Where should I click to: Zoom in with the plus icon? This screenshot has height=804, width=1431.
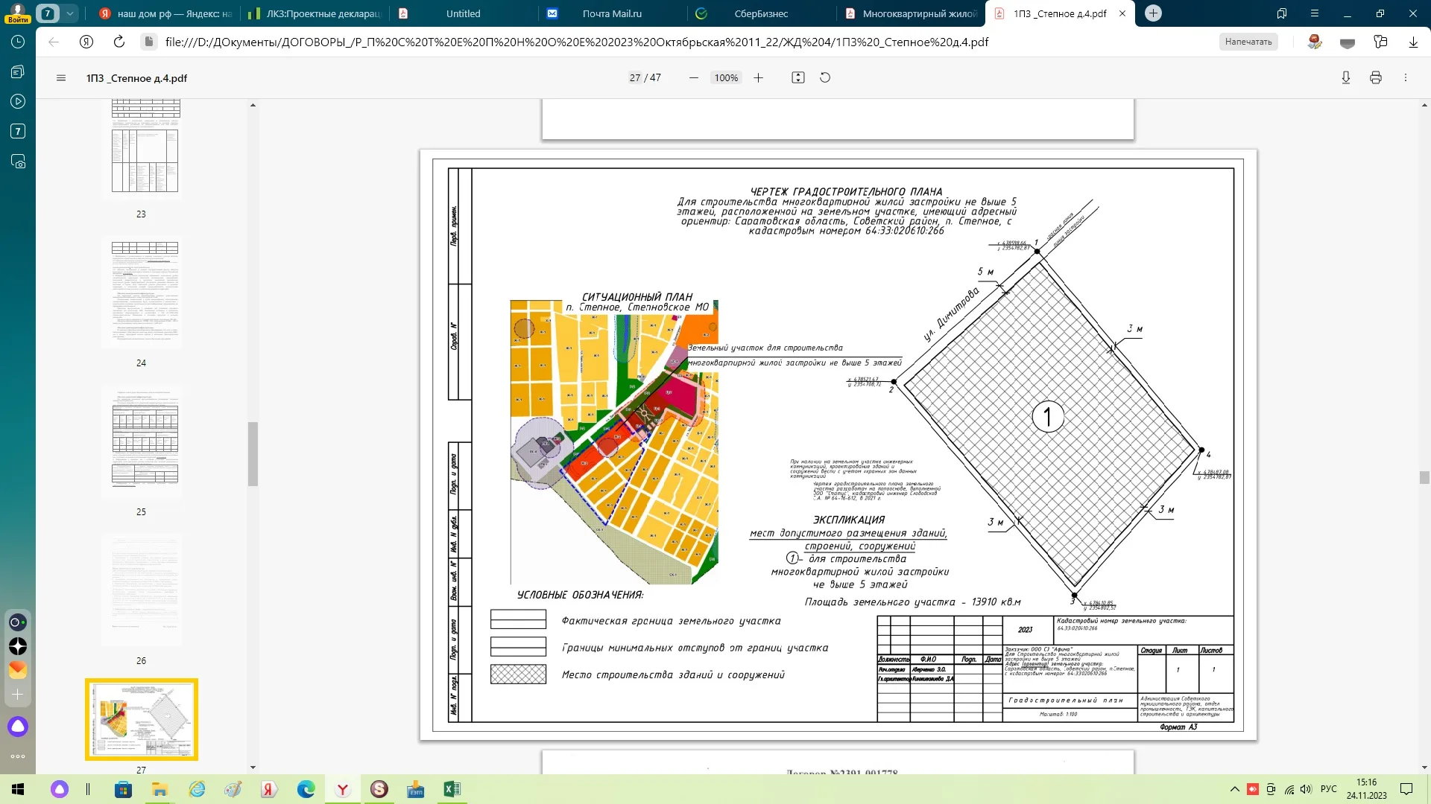tap(758, 78)
